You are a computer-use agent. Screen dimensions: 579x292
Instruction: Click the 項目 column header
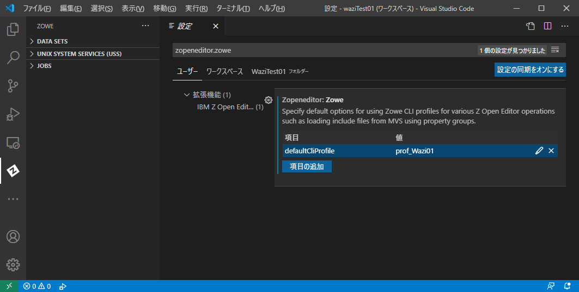click(x=292, y=138)
